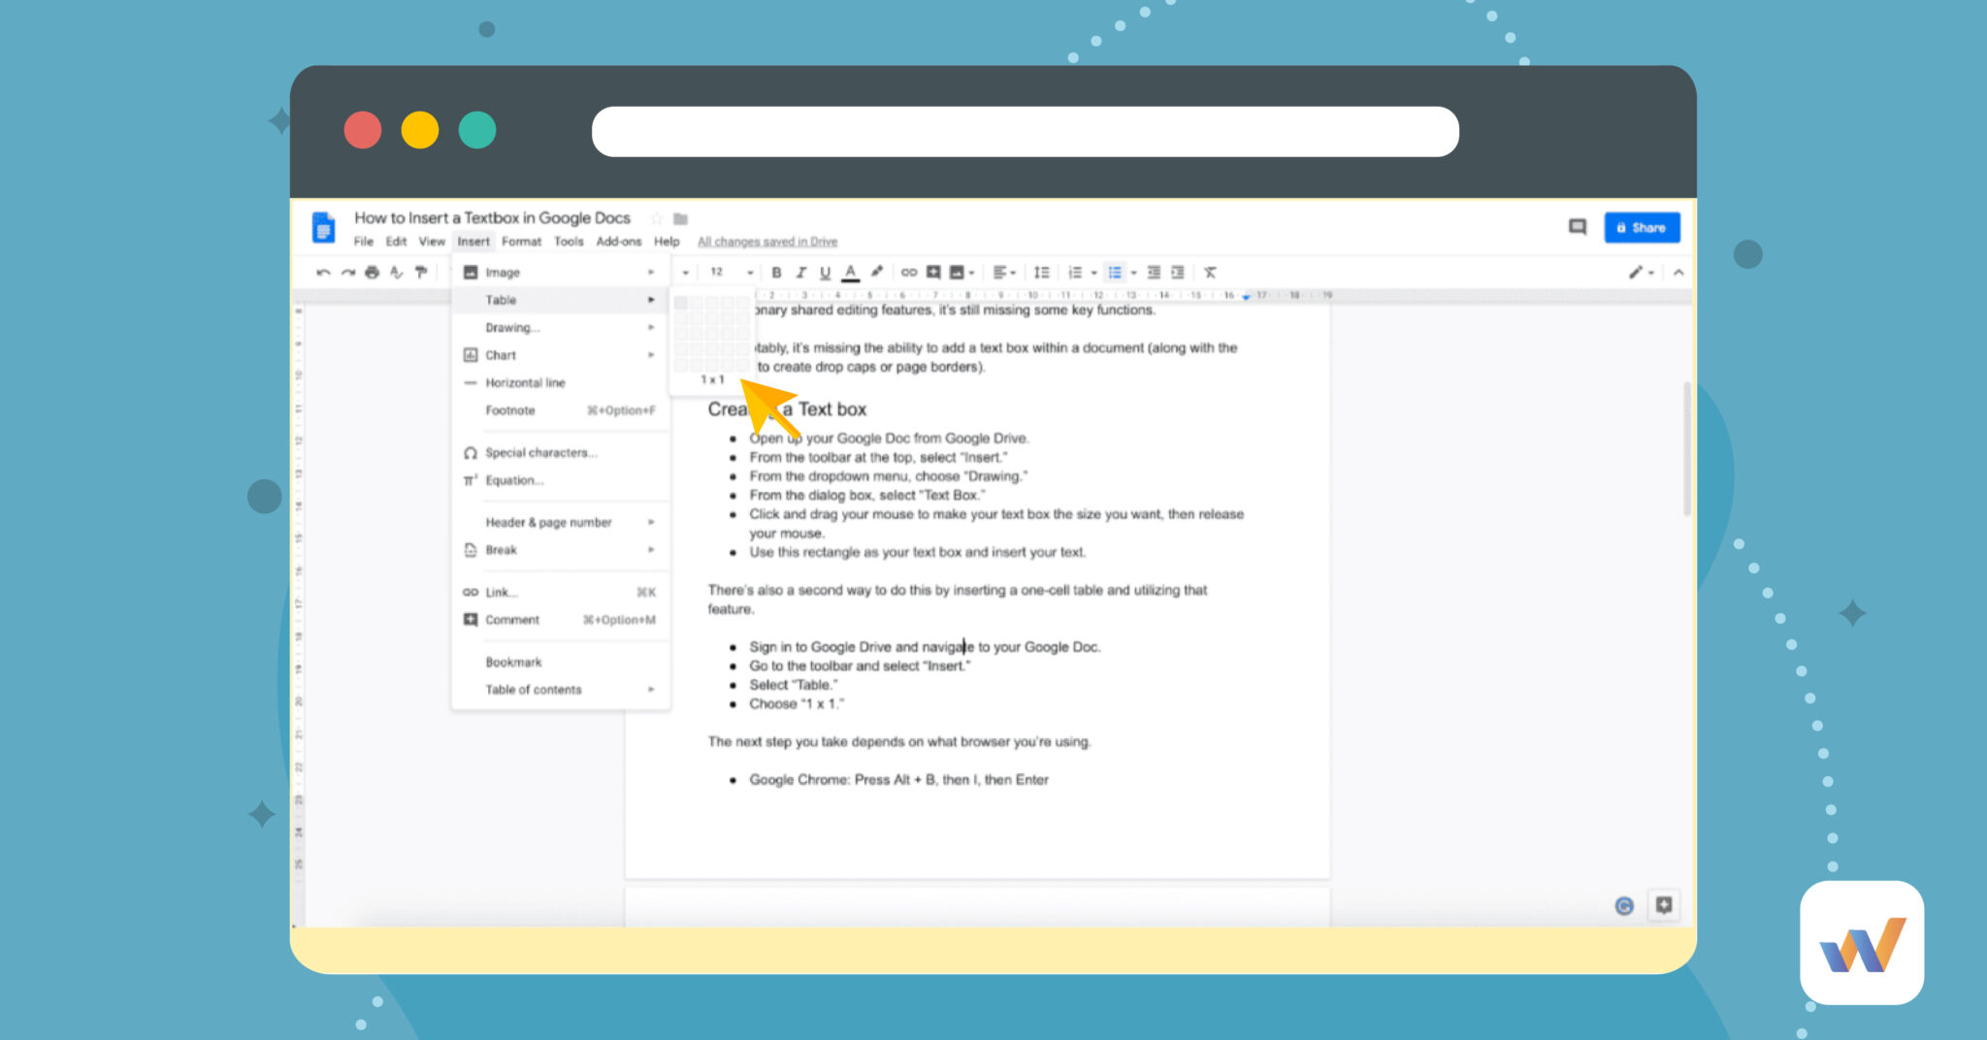Viewport: 1987px width, 1040px height.
Task: Click the insert link icon in toolbar
Action: tap(909, 273)
